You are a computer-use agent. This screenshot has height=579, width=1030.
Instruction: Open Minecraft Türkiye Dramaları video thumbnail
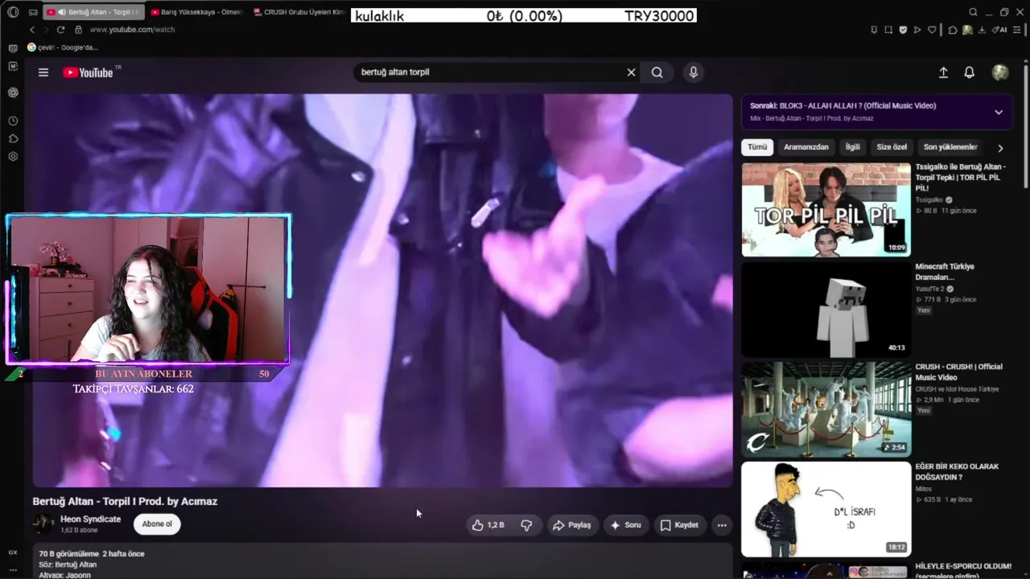(826, 310)
